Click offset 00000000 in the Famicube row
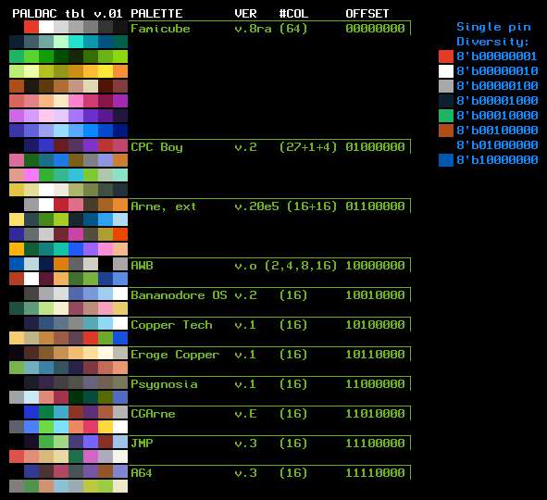Screen dimensions: 547x500 click(x=376, y=29)
